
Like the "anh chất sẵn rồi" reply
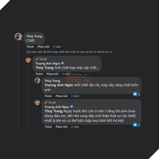coord(48,96)
